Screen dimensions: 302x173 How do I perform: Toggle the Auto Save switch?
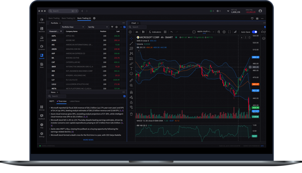click(255, 32)
